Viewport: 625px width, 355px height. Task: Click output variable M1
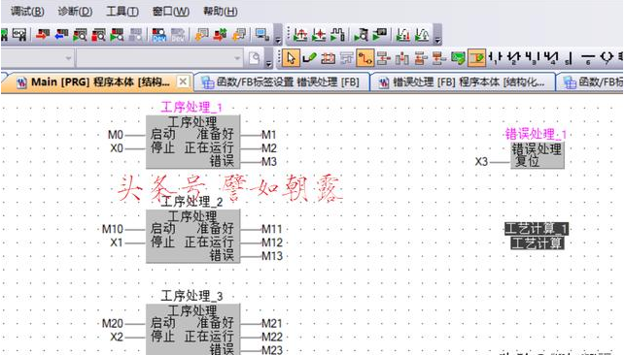269,135
